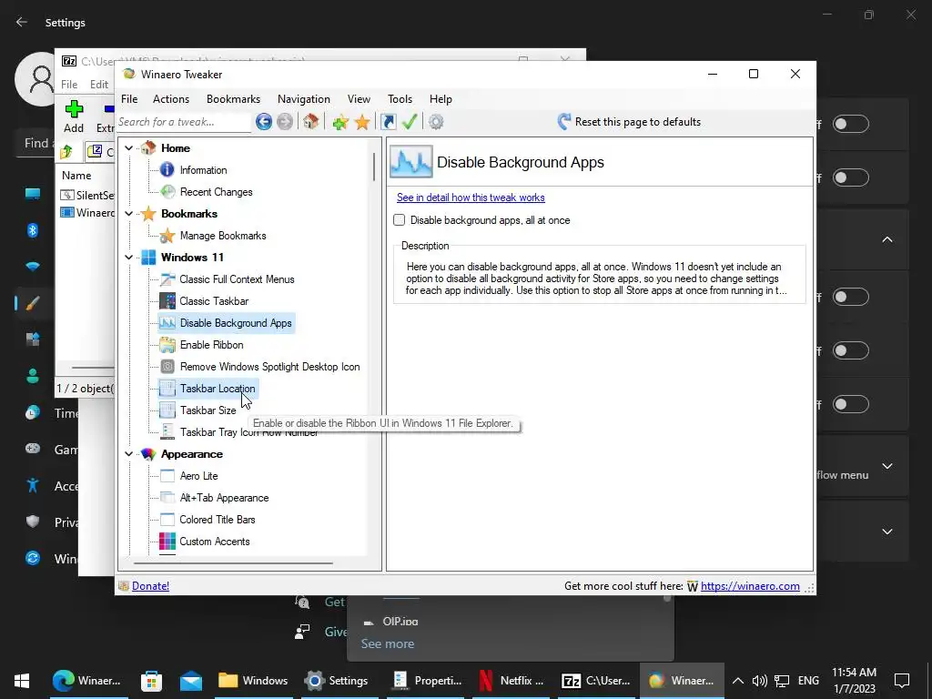Expand the overflow menu section in Settings
The height and width of the screenshot is (699, 932).
886,466
